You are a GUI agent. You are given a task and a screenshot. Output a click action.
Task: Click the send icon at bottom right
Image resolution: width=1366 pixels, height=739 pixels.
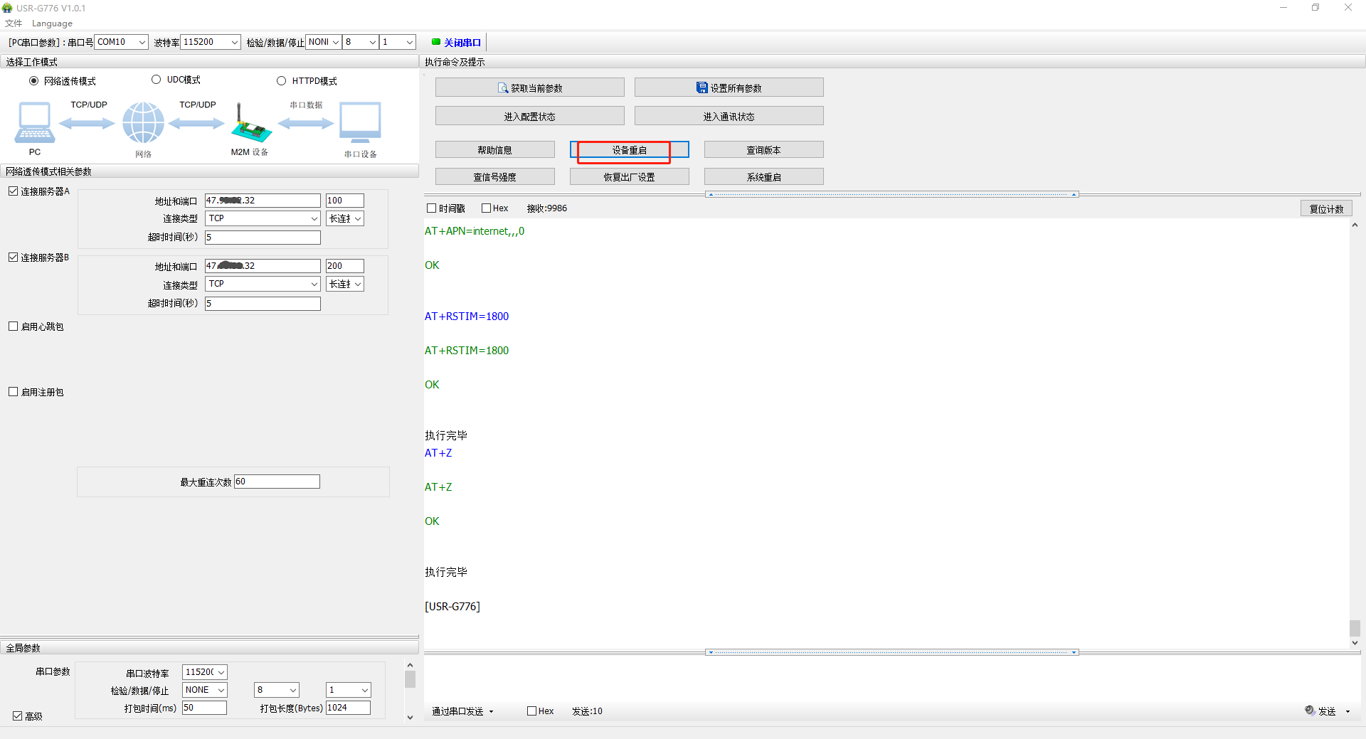tap(1310, 711)
